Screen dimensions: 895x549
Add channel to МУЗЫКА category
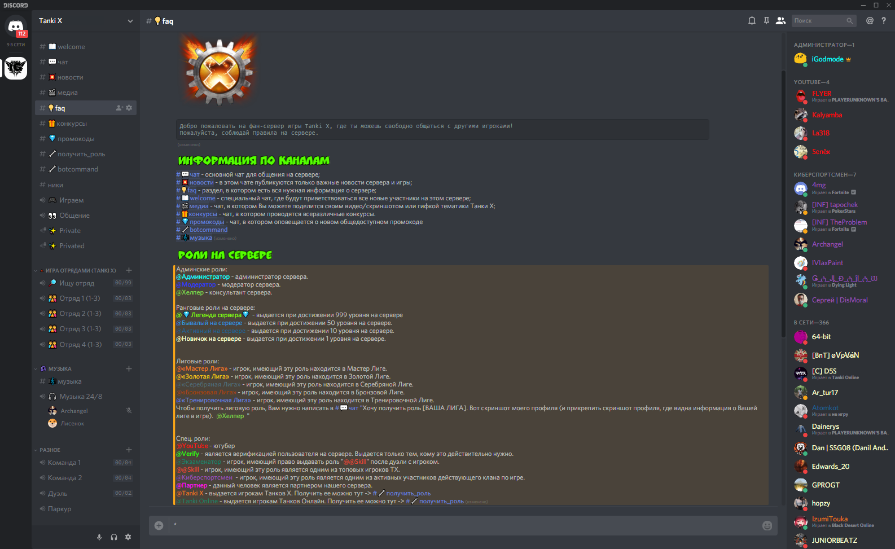[x=129, y=368]
